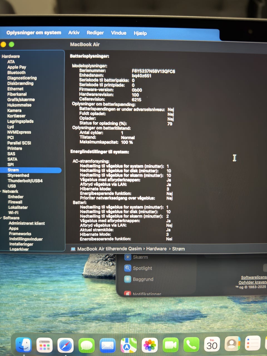Viewport: 267px width, 356px height.
Task: Open the Rediger menu
Action: coord(95,33)
